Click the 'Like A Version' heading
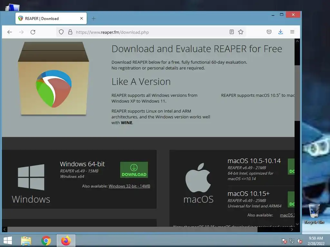This screenshot has height=247, width=330. click(141, 81)
